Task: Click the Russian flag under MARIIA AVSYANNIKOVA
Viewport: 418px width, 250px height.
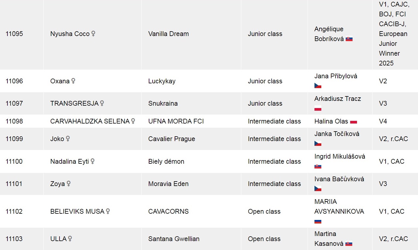Action: 318,221
